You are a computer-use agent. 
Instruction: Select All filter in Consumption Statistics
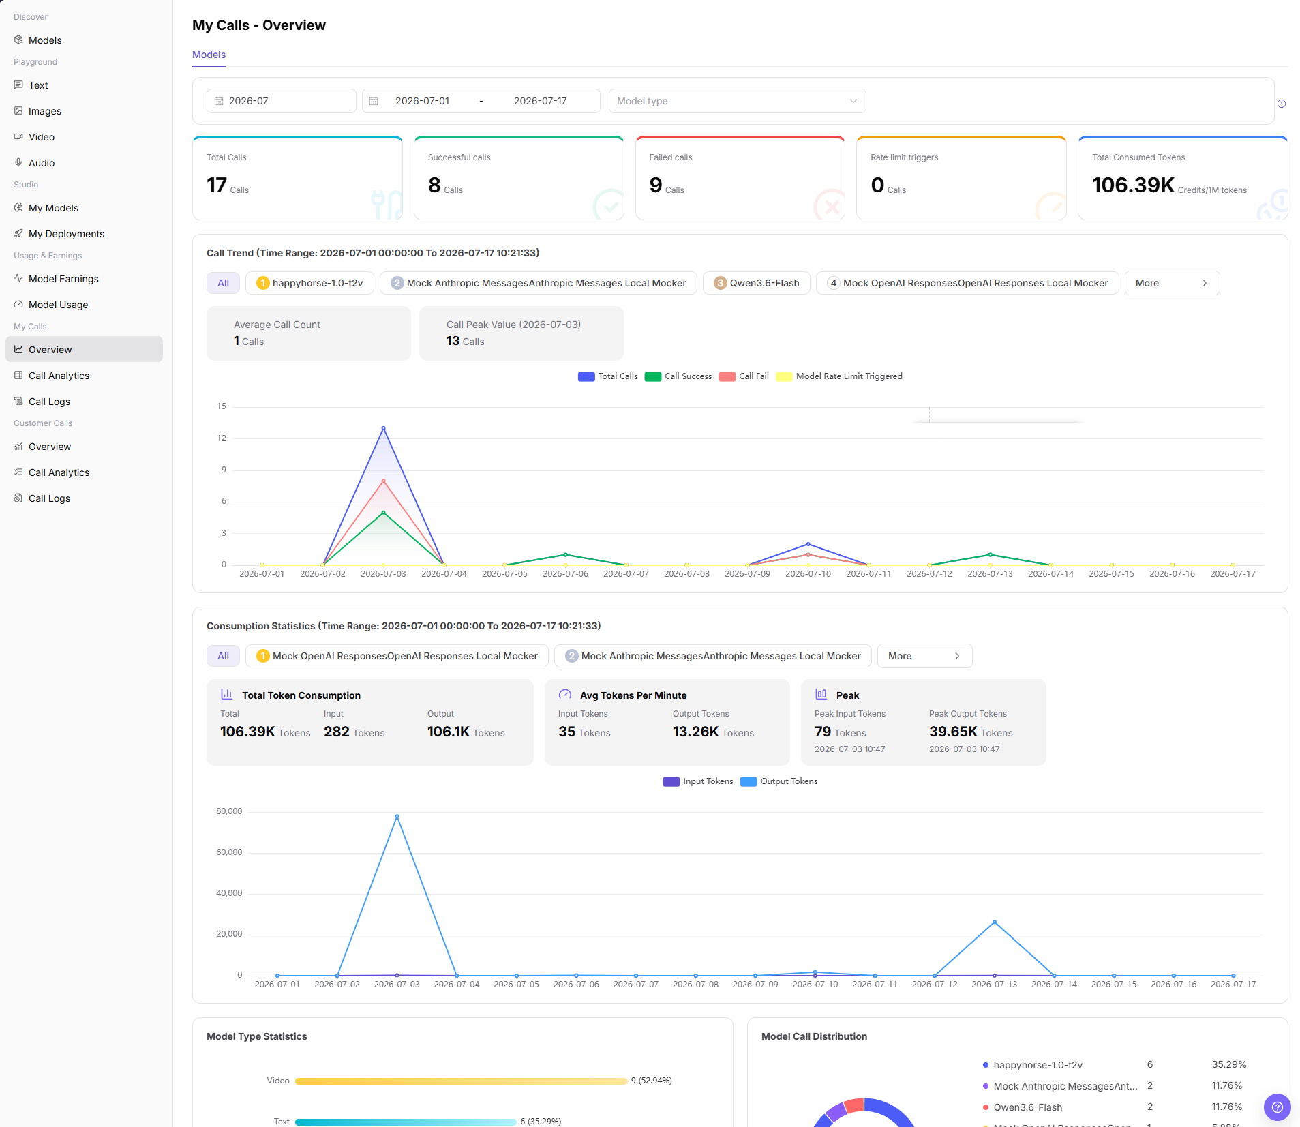tap(223, 656)
